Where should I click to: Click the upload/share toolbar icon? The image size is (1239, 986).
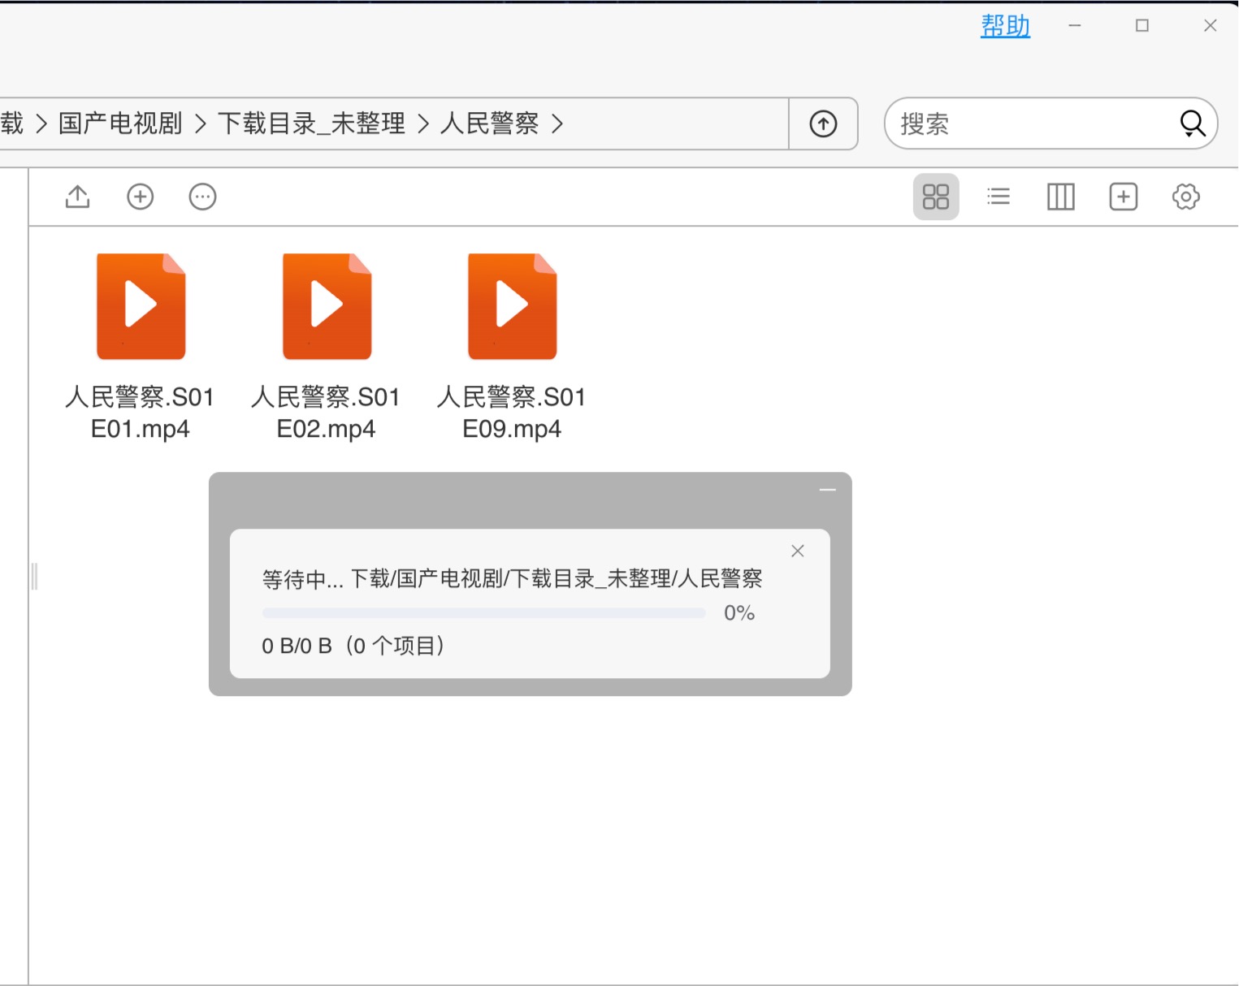coord(78,197)
